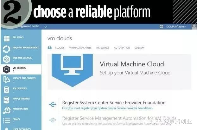Expand the portal dropdown chevron
Image resolution: width=197 pixels, height=130 pixels.
[x=46, y=27]
